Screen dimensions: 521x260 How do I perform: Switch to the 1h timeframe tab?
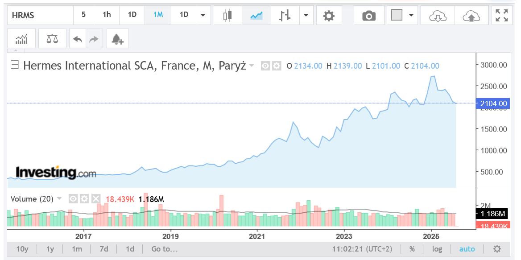(107, 15)
